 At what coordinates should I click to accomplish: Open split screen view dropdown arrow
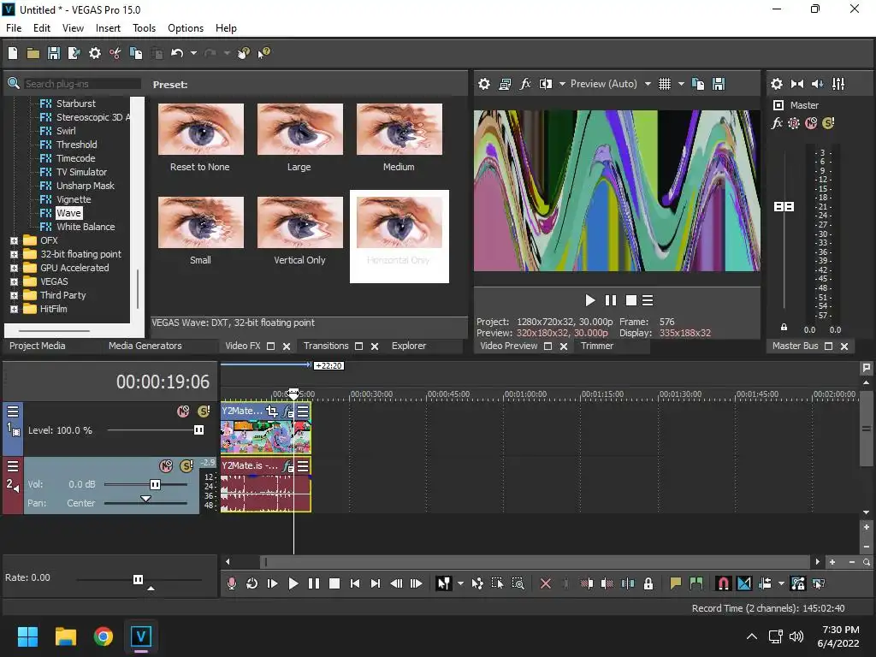[562, 84]
